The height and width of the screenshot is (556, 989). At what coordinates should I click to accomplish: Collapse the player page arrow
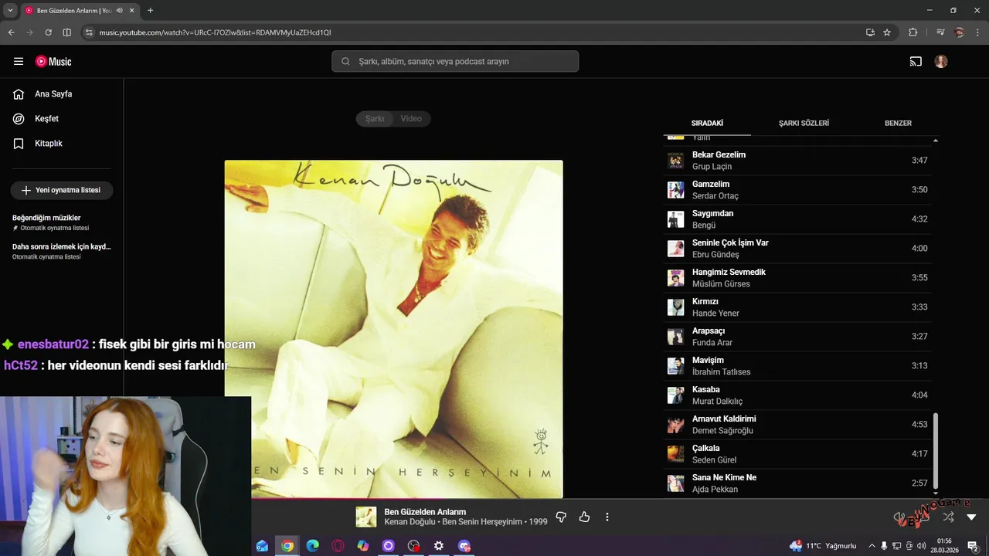971,517
